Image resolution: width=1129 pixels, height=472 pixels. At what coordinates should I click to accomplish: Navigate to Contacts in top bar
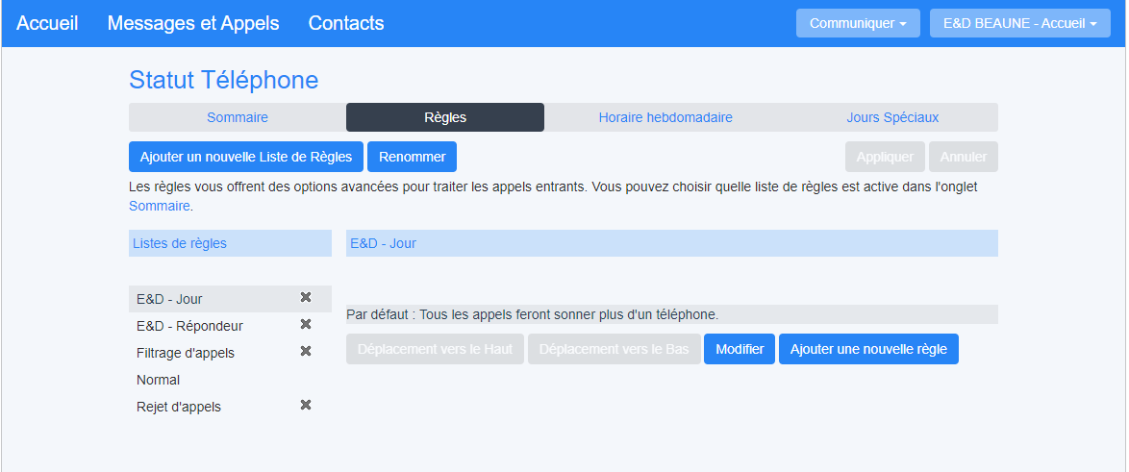346,23
